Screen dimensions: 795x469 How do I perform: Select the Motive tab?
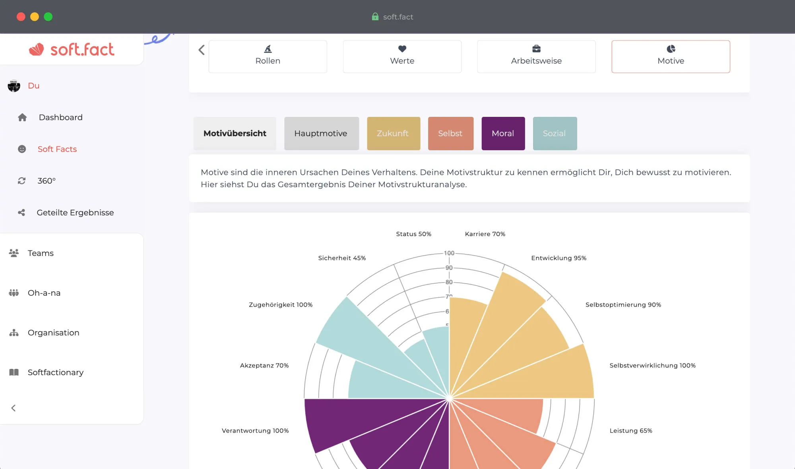pyautogui.click(x=671, y=56)
